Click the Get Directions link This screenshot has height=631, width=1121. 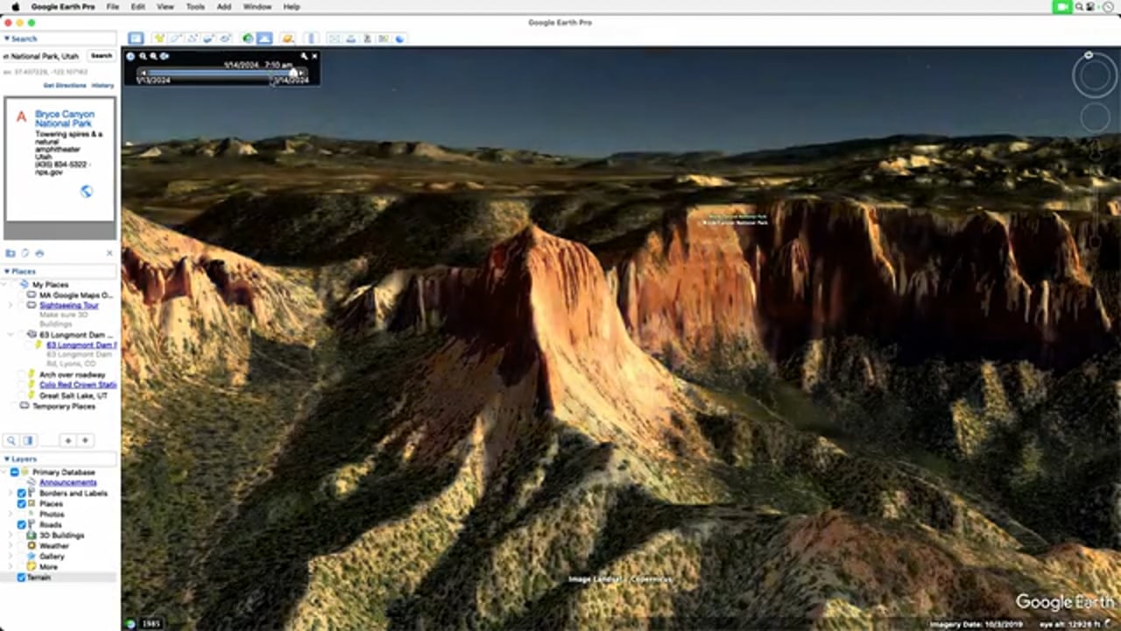[x=65, y=86]
